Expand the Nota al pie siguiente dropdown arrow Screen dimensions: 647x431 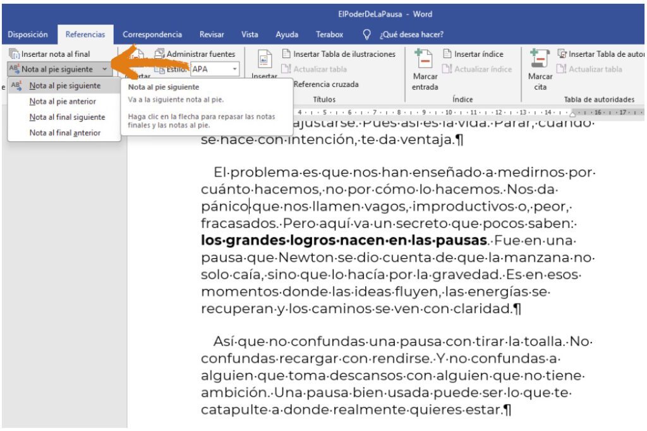coord(104,69)
